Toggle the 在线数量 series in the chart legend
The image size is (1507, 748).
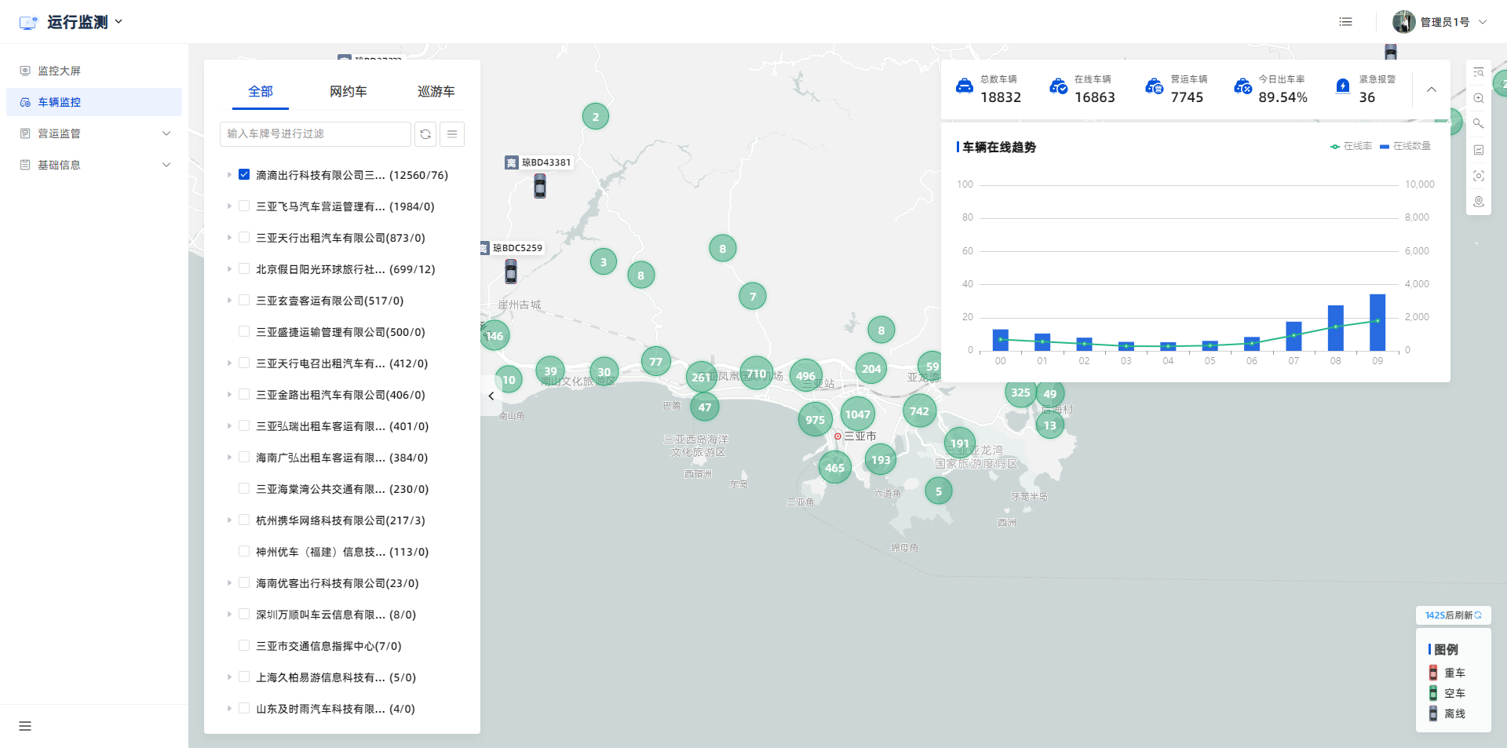click(x=1405, y=146)
